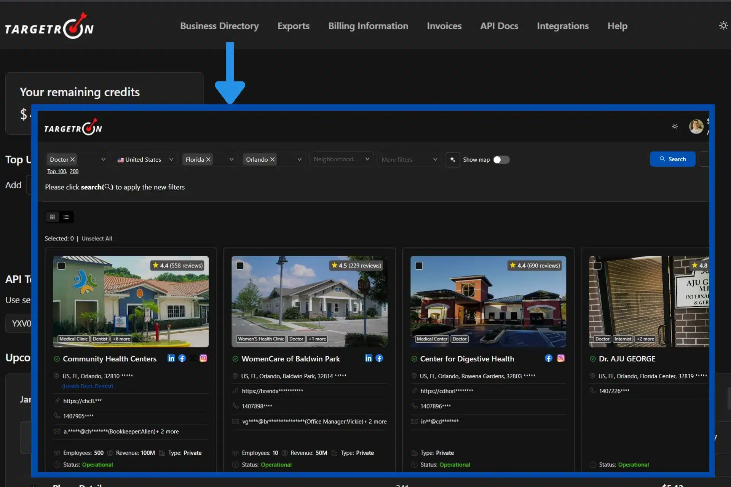The width and height of the screenshot is (731, 487).
Task: Open the Business Directory menu item
Action: click(x=219, y=26)
